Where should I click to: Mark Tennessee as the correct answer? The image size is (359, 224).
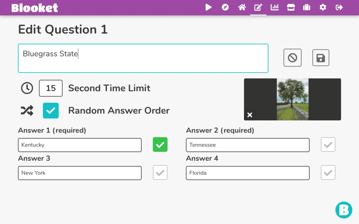click(328, 145)
